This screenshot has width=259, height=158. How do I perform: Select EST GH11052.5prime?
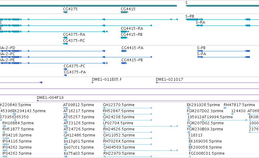pos(119,135)
